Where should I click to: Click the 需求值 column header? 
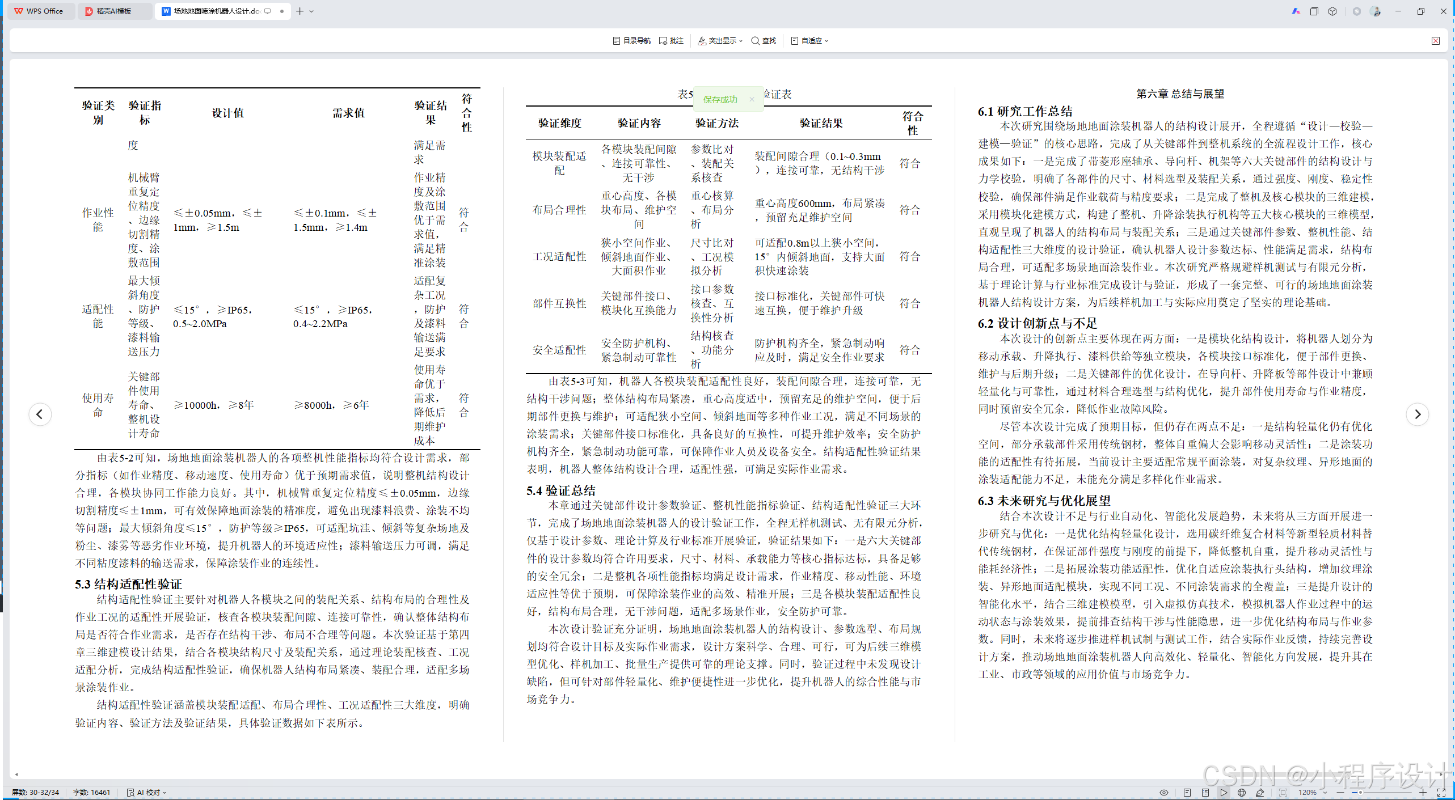[x=348, y=113]
